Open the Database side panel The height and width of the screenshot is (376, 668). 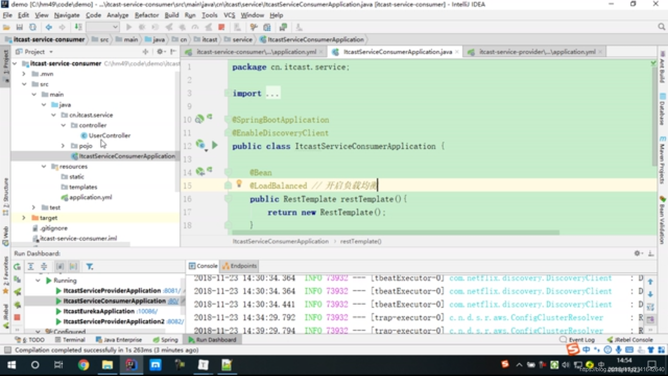click(662, 109)
